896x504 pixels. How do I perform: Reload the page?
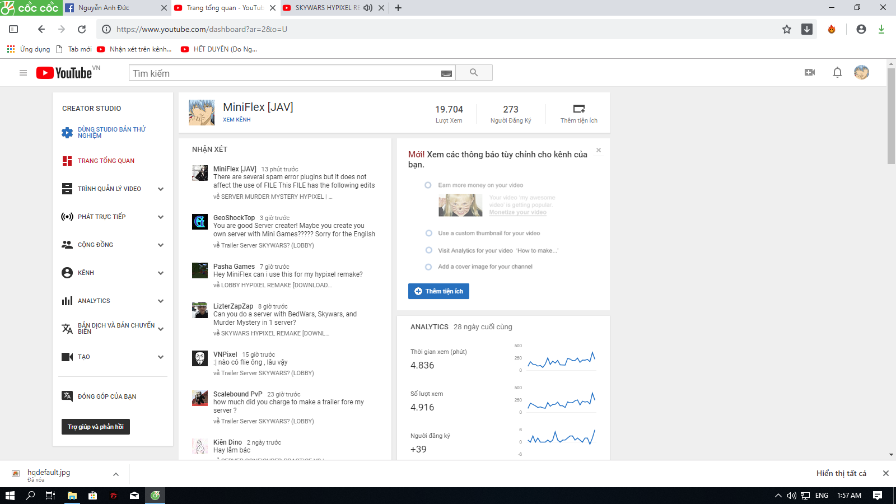(x=82, y=29)
